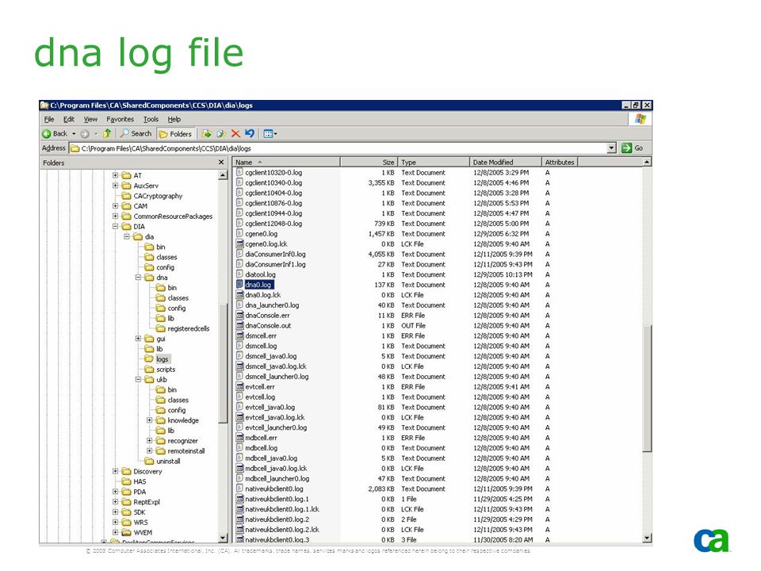The image size is (761, 571).
Task: Select the diatool.log file icon
Action: pyautogui.click(x=239, y=274)
